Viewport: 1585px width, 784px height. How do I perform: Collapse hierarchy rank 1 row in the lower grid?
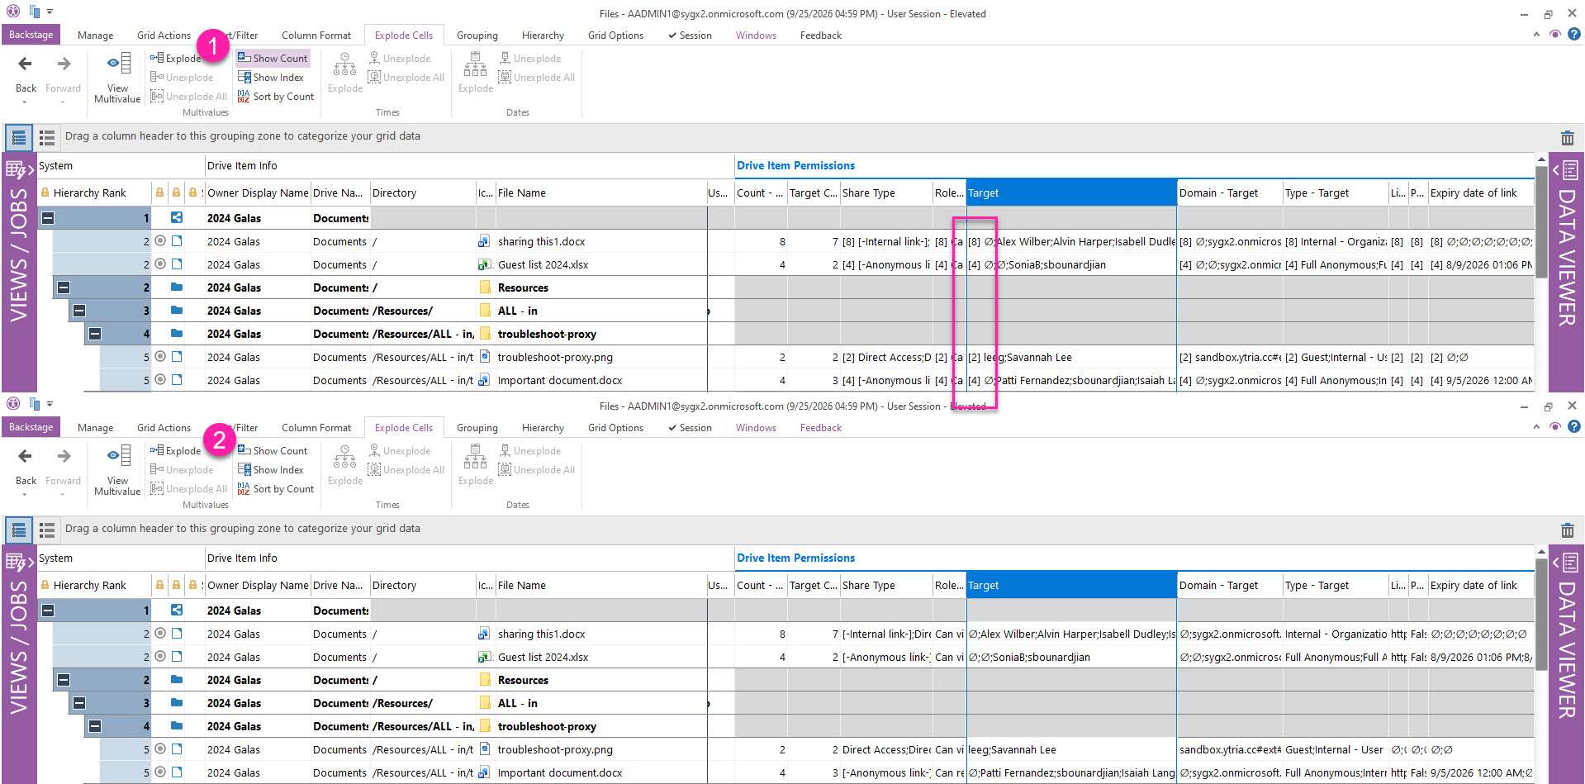pyautogui.click(x=48, y=611)
